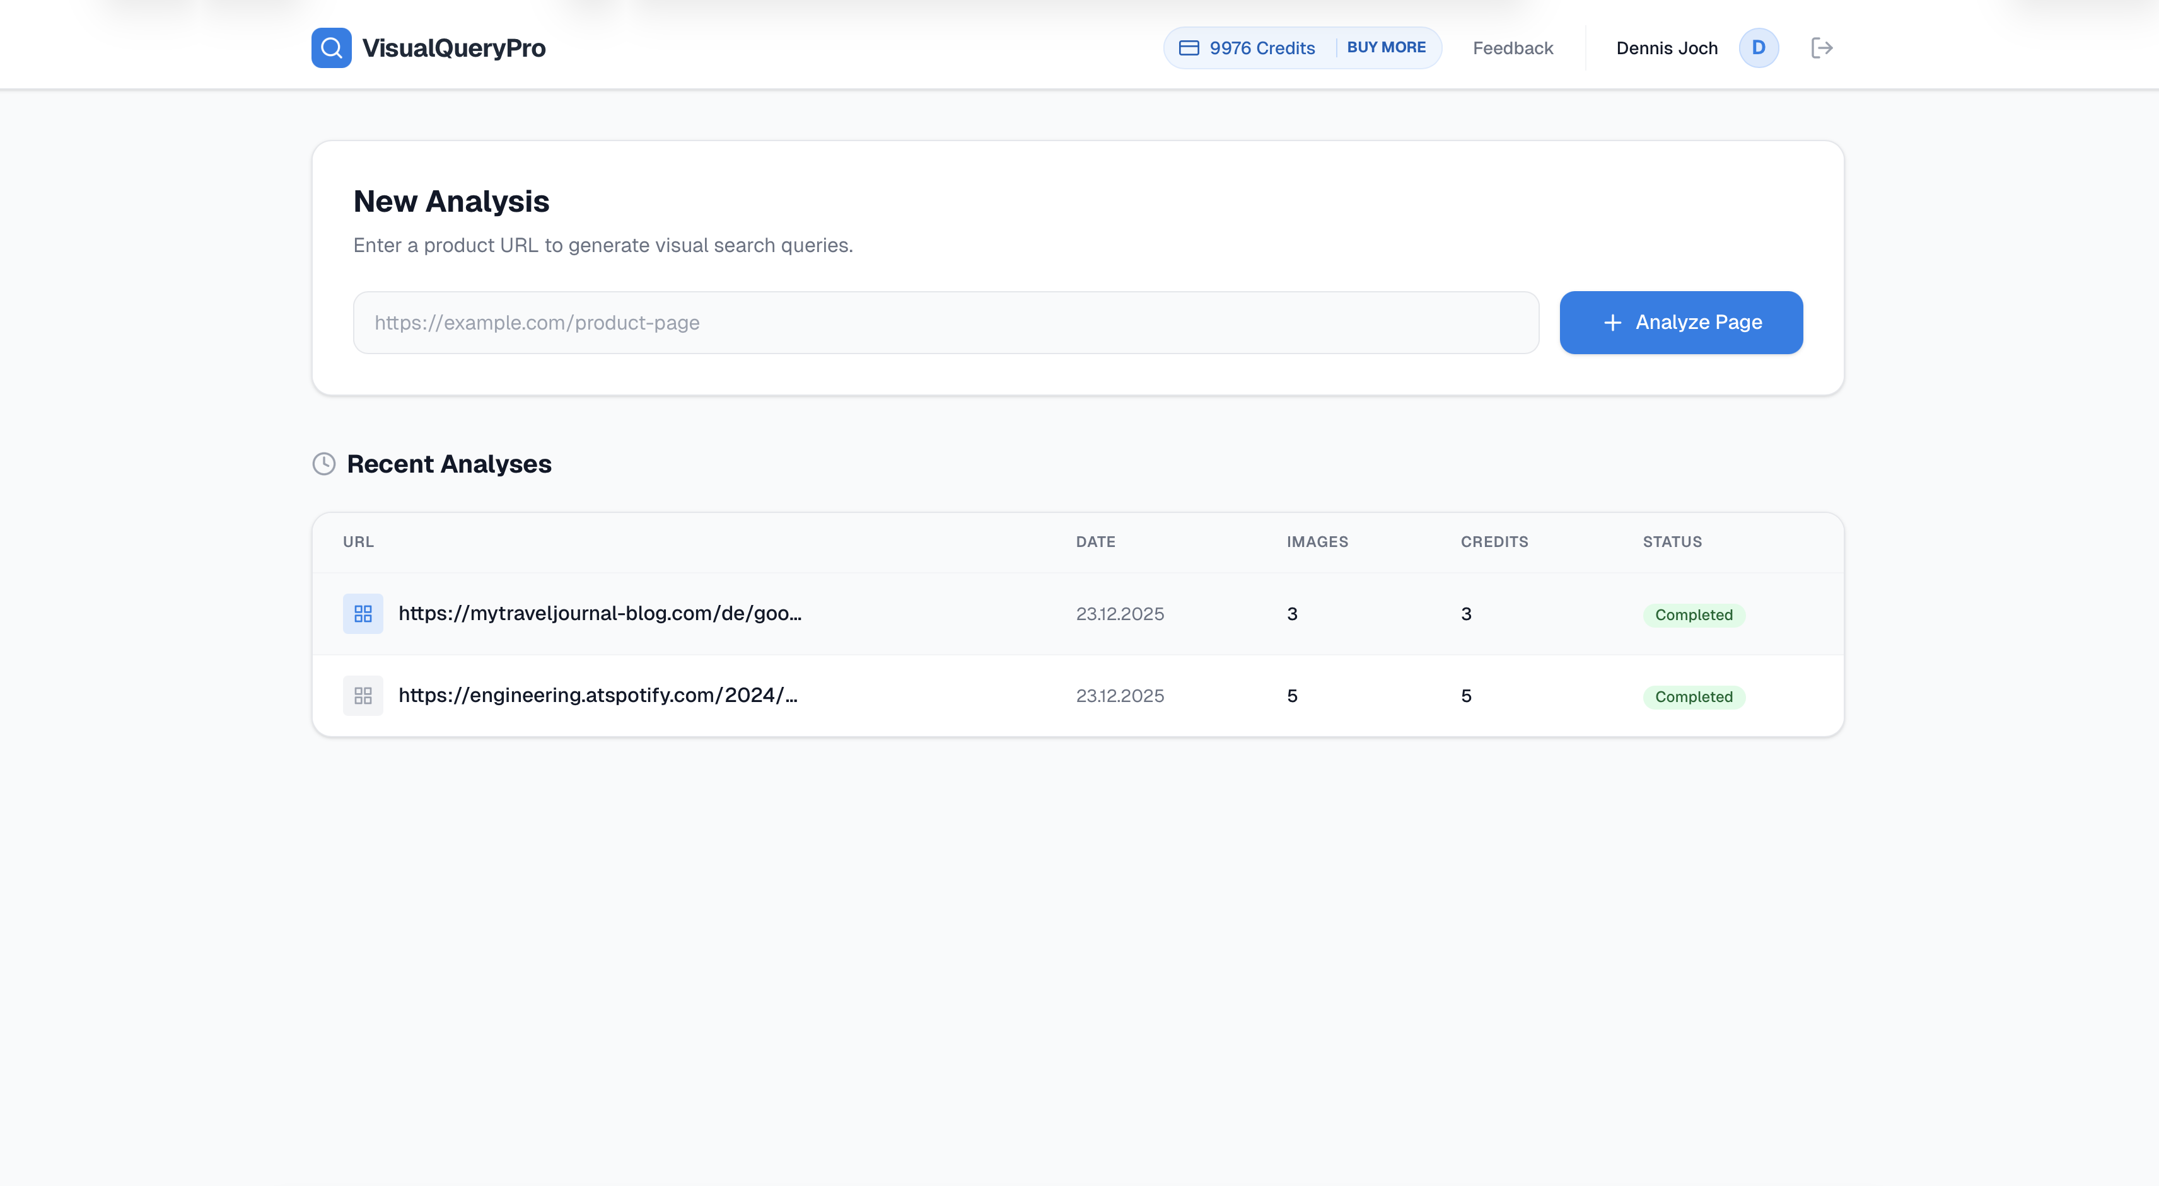This screenshot has height=1186, width=2159.
Task: Click the Analyze Page button
Action: point(1680,323)
